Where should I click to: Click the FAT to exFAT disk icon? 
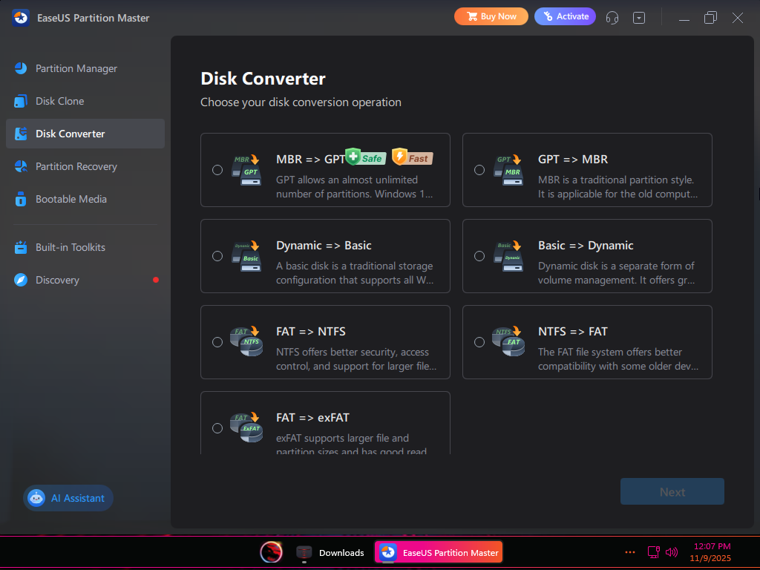246,428
